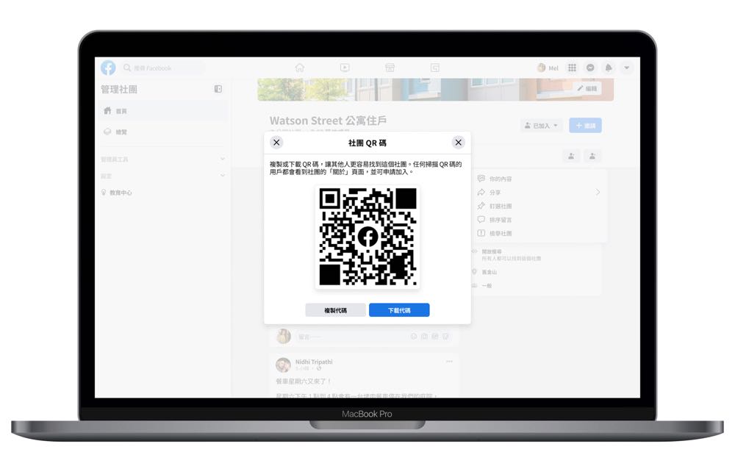735x455 pixels.
Task: Click the blue invite button with plus
Action: [x=586, y=126]
